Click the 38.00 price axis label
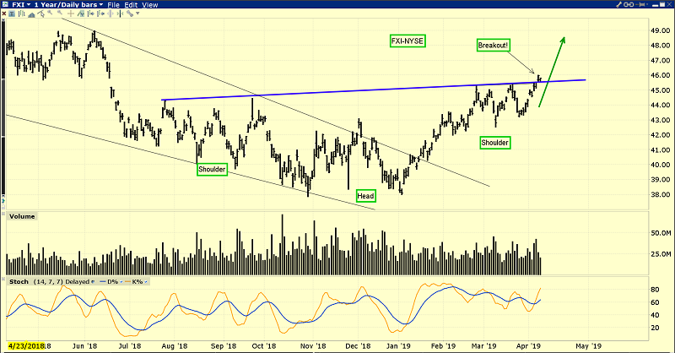This screenshot has height=353, width=675. tap(660, 194)
